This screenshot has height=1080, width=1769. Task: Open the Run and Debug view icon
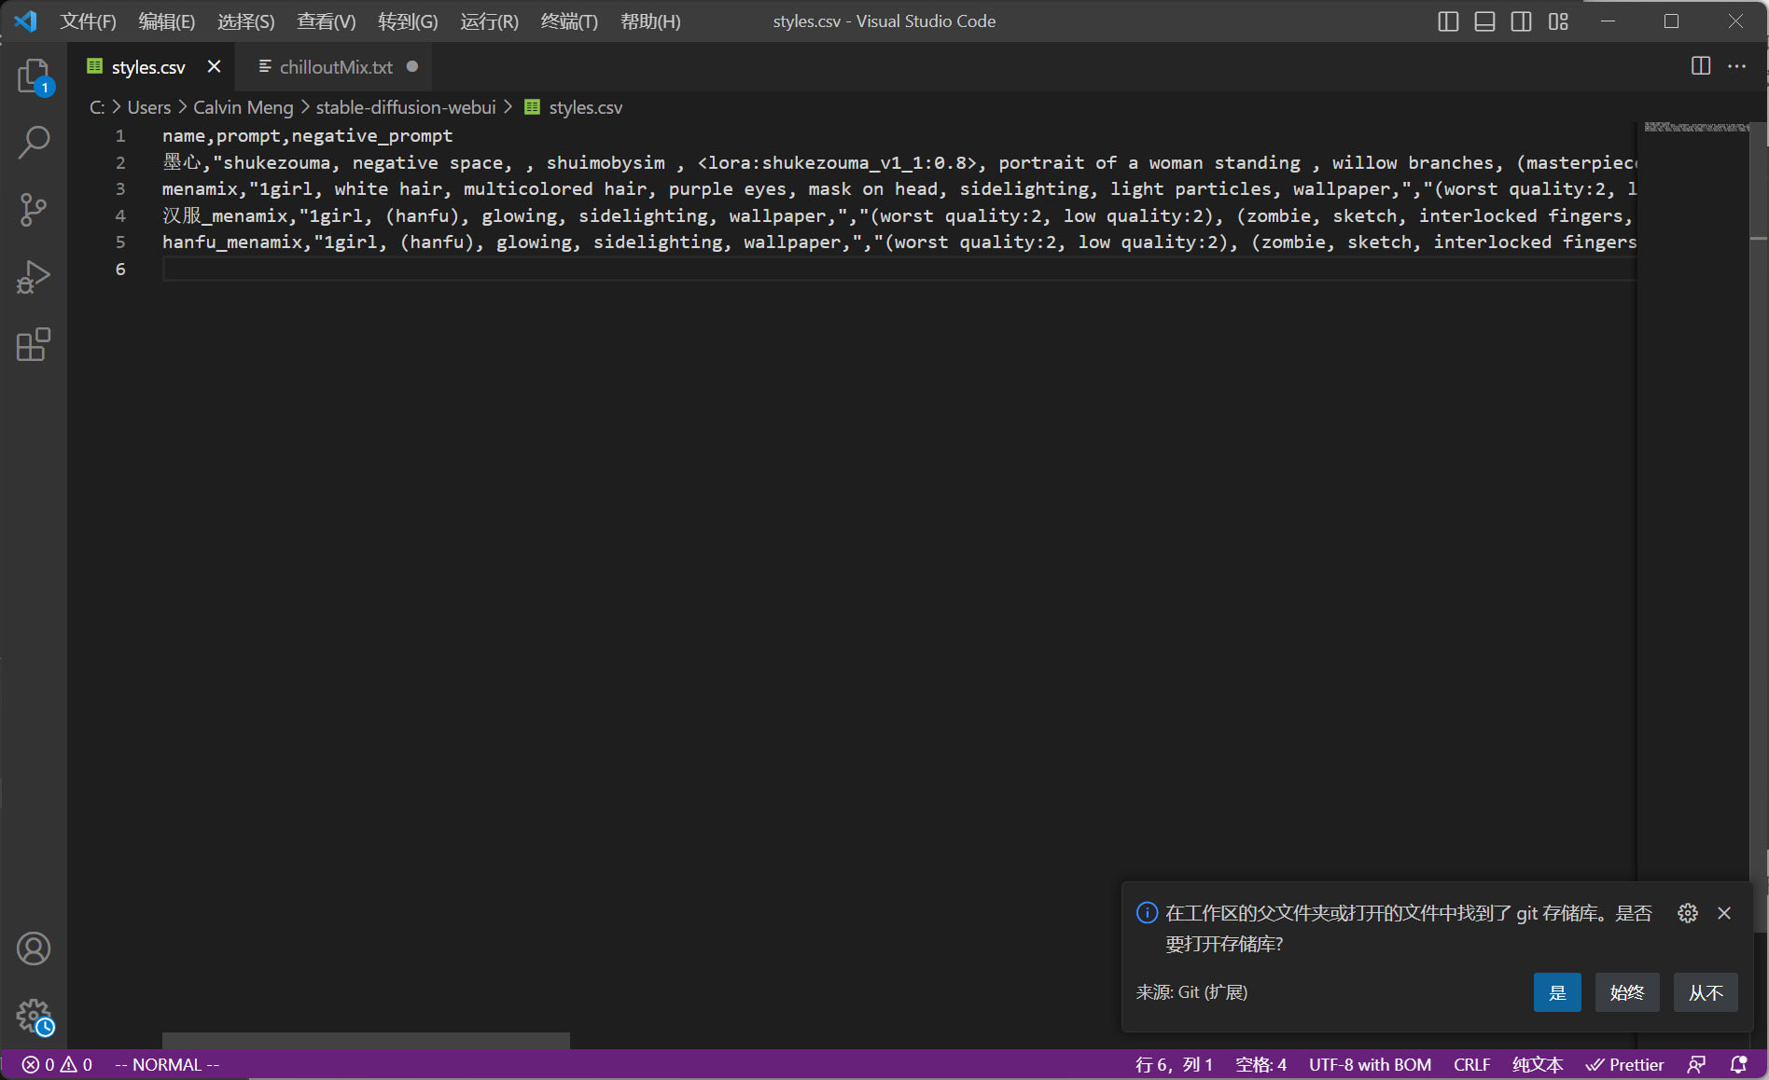(x=34, y=277)
